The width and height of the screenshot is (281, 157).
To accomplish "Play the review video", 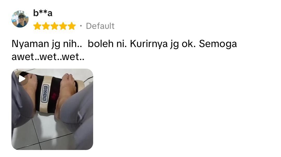I will click(22, 78).
